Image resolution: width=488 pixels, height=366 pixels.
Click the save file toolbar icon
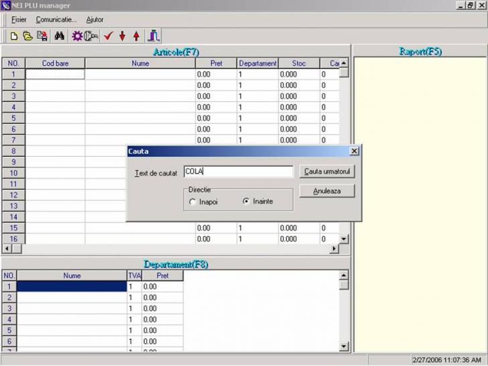(x=42, y=36)
